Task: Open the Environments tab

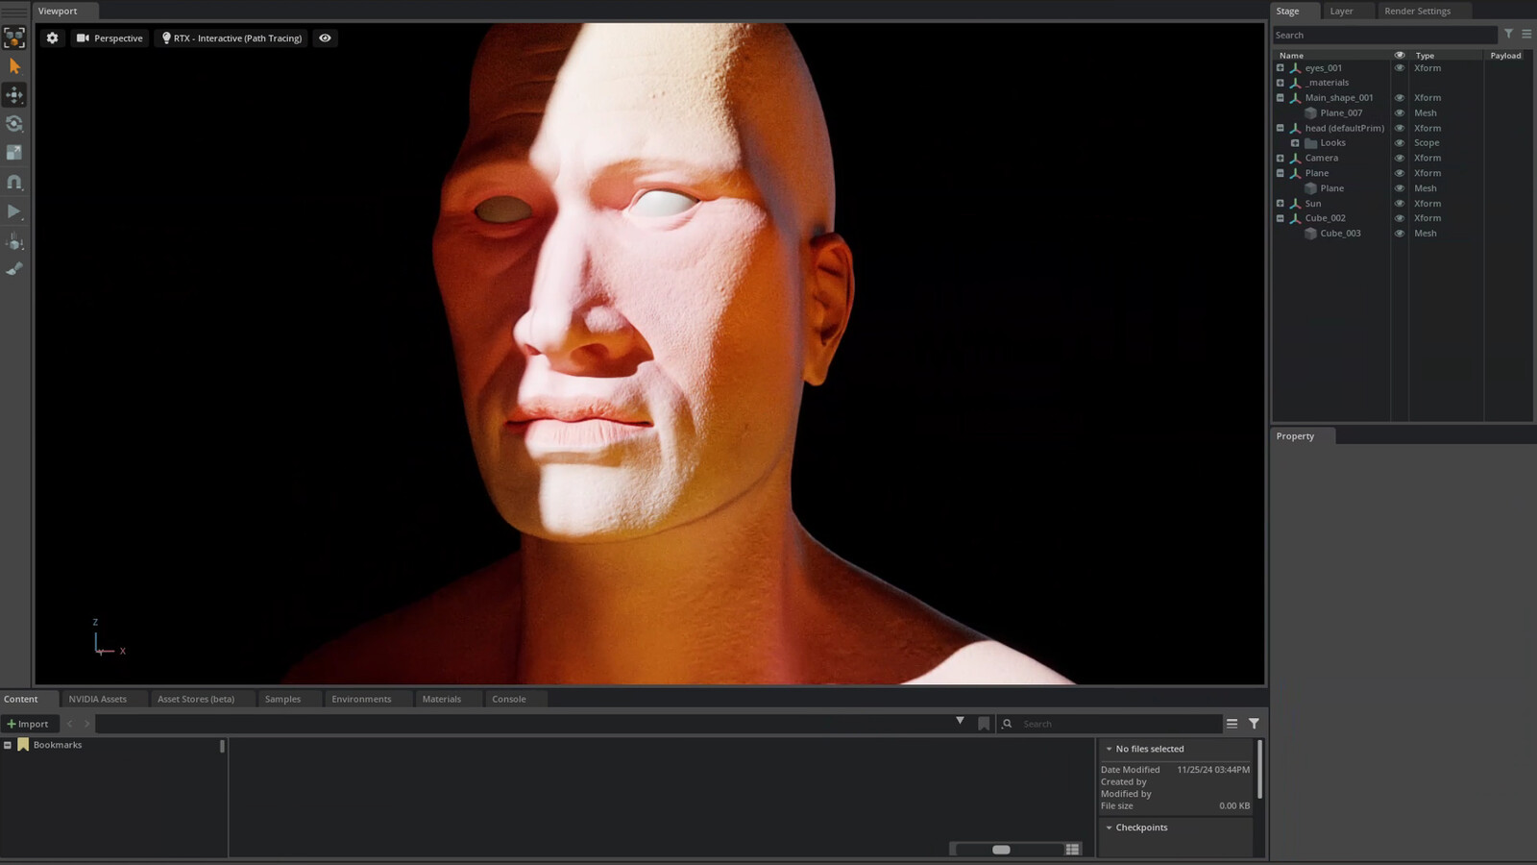Action: [x=361, y=700]
